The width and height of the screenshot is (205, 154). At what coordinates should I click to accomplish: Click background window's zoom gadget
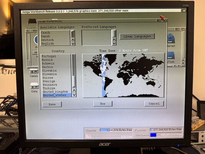(177, 29)
